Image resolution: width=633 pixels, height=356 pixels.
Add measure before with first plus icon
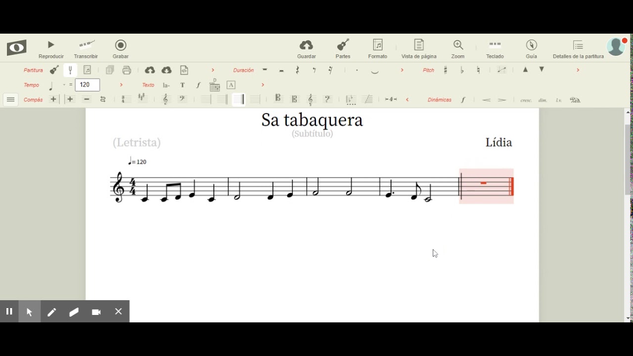(x=53, y=99)
